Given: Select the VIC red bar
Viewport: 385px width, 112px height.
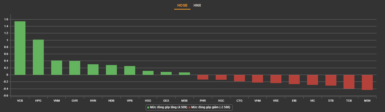Looking at the screenshot, I should 312,80.
